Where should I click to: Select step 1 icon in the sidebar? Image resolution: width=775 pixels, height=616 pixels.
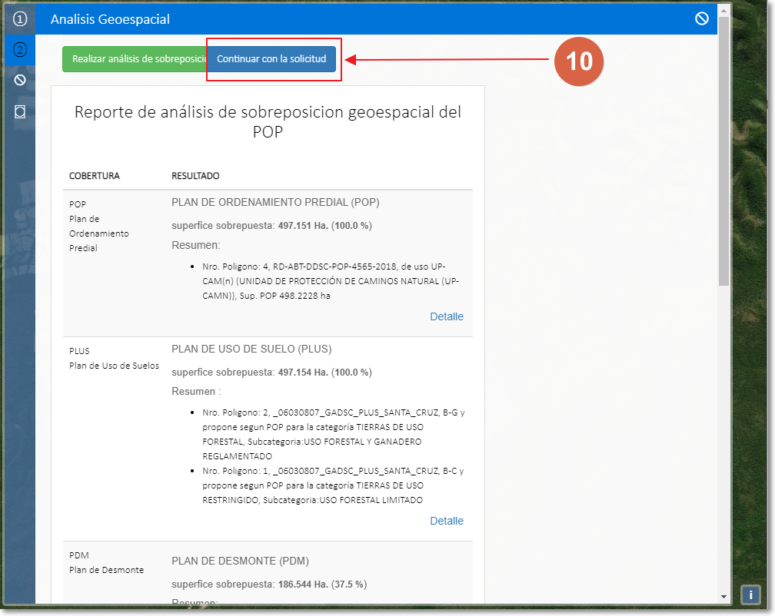tap(20, 19)
